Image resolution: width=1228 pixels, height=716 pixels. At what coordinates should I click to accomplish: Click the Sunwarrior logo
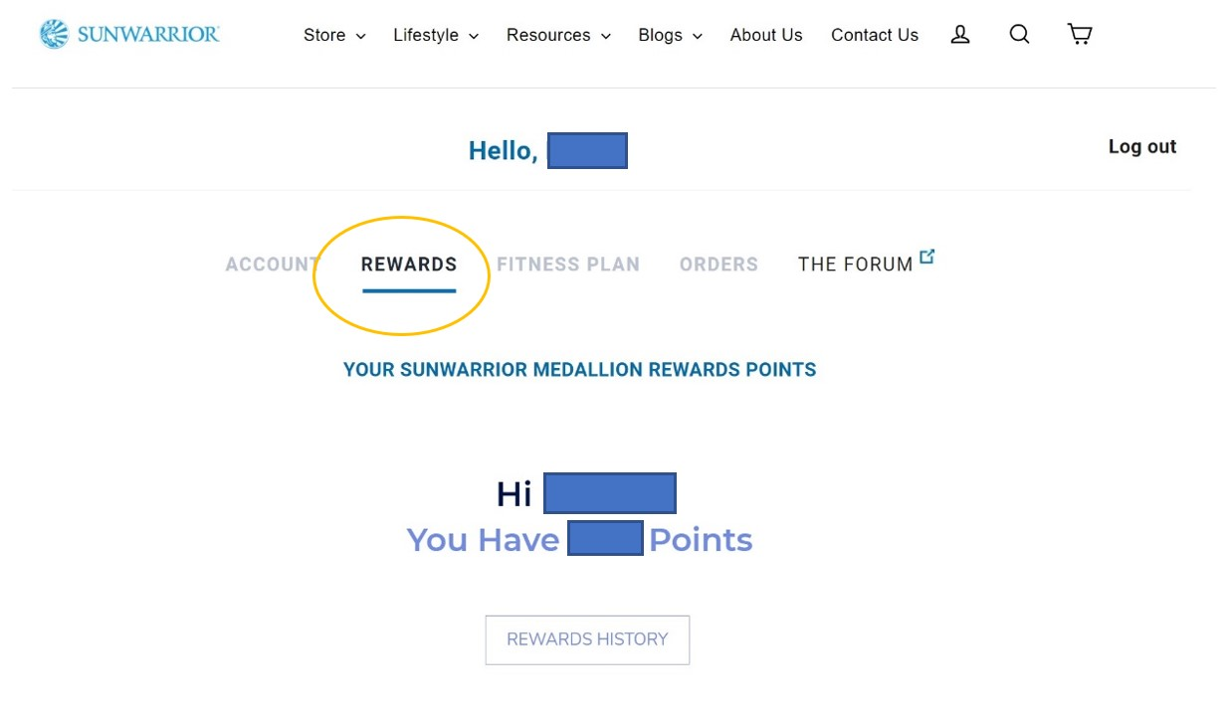pyautogui.click(x=129, y=34)
